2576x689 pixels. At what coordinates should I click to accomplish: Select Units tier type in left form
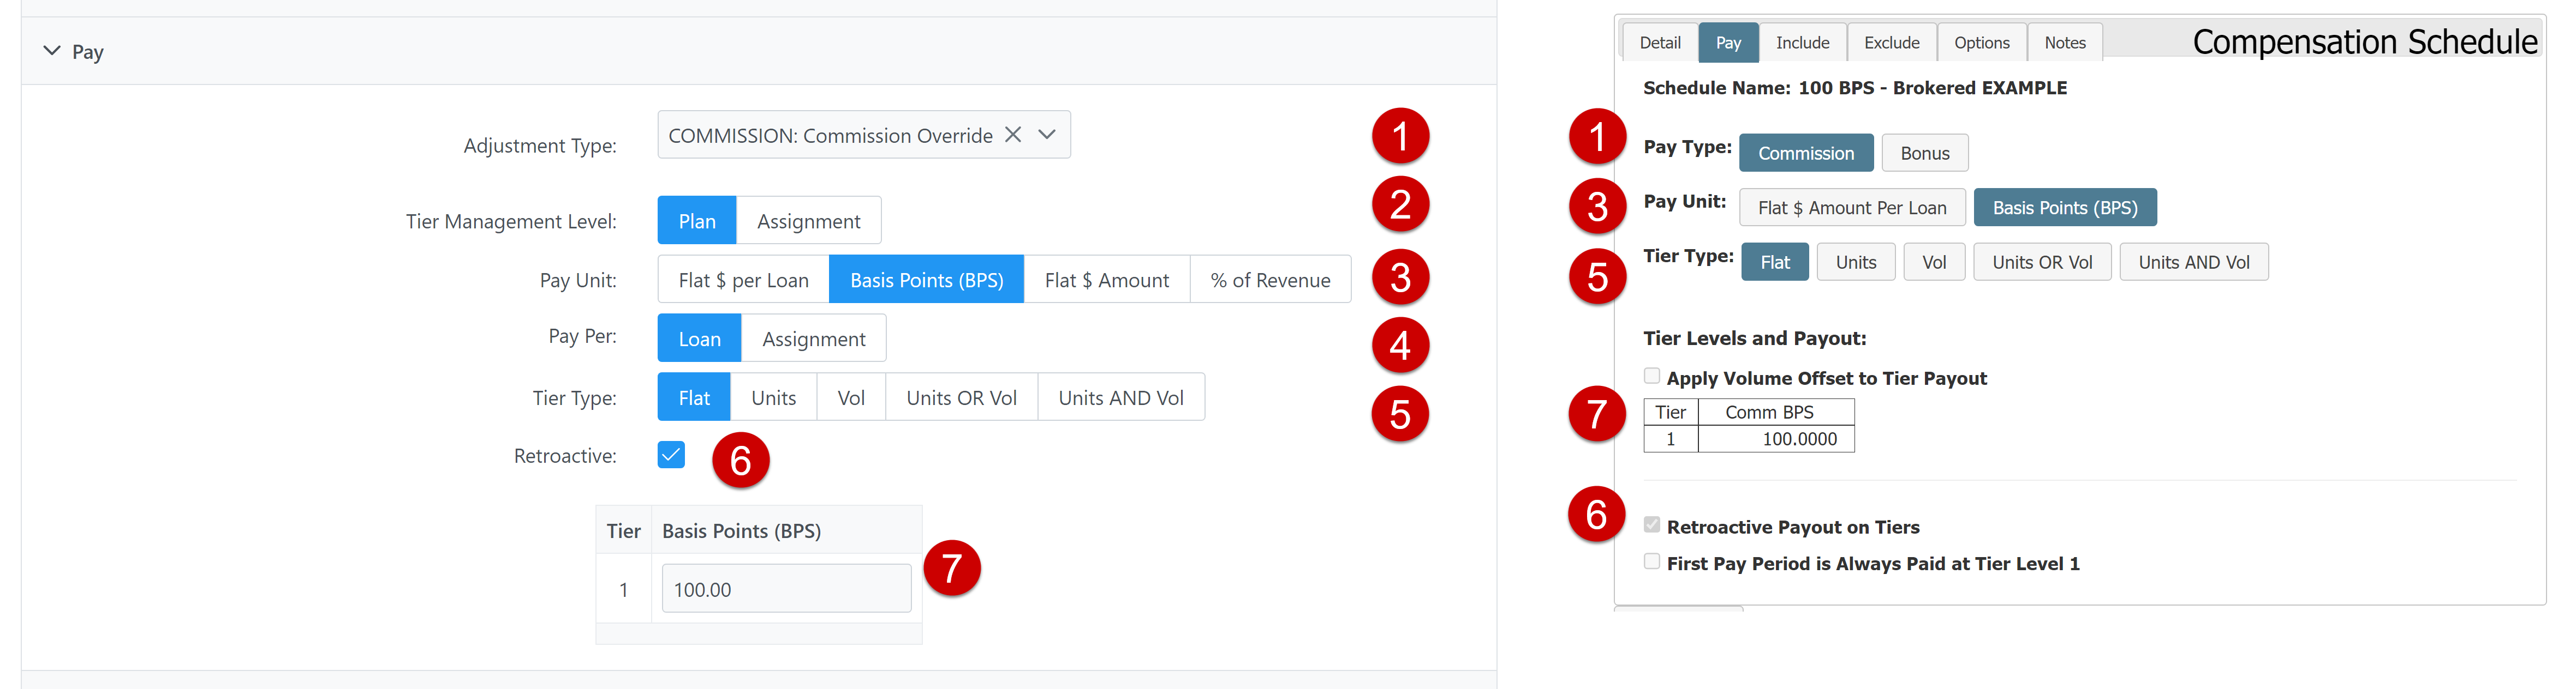pos(773,397)
